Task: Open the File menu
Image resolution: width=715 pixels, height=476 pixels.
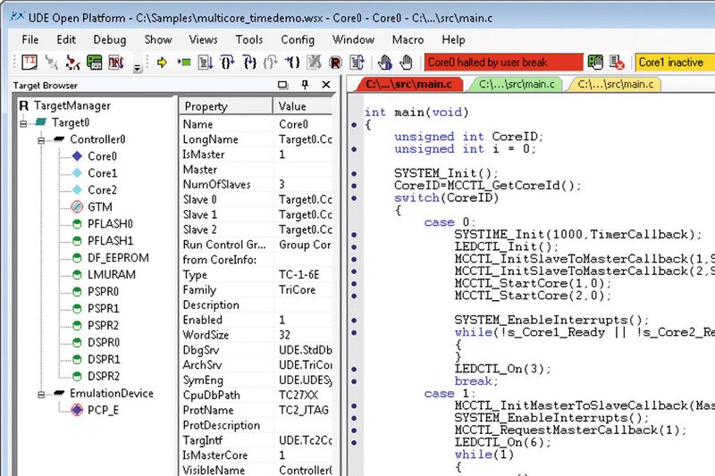Action: click(x=30, y=39)
